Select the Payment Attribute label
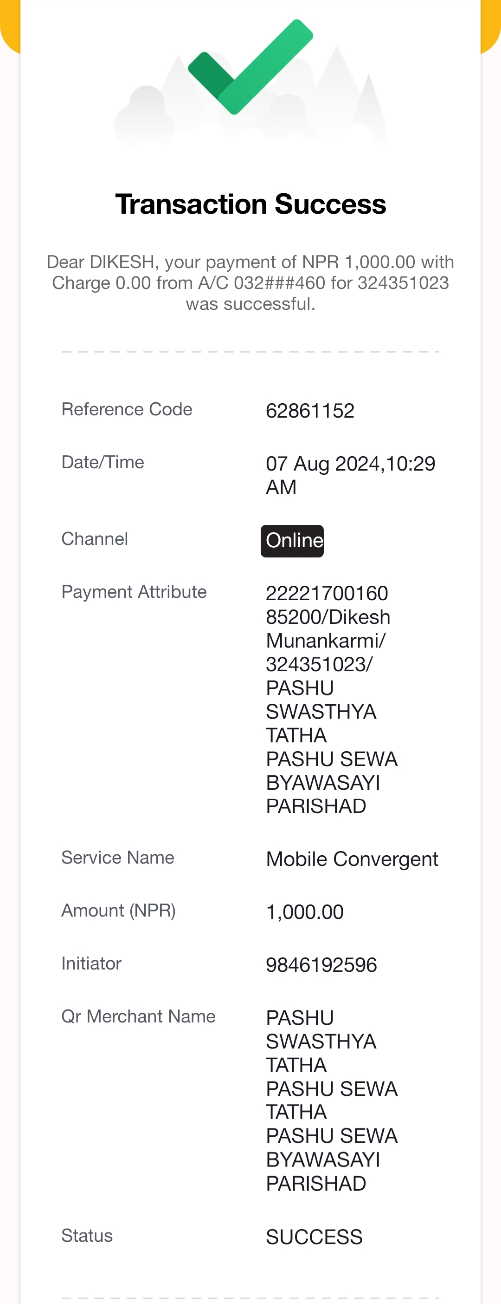Screen dimensions: 501x1304 [x=134, y=592]
